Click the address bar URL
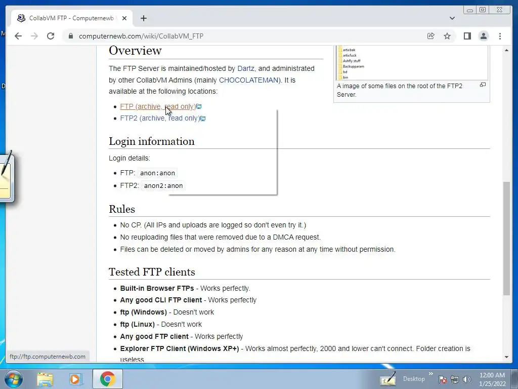The image size is (518, 389). pyautogui.click(x=141, y=36)
